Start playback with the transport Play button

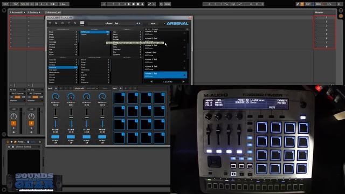click(129, 4)
